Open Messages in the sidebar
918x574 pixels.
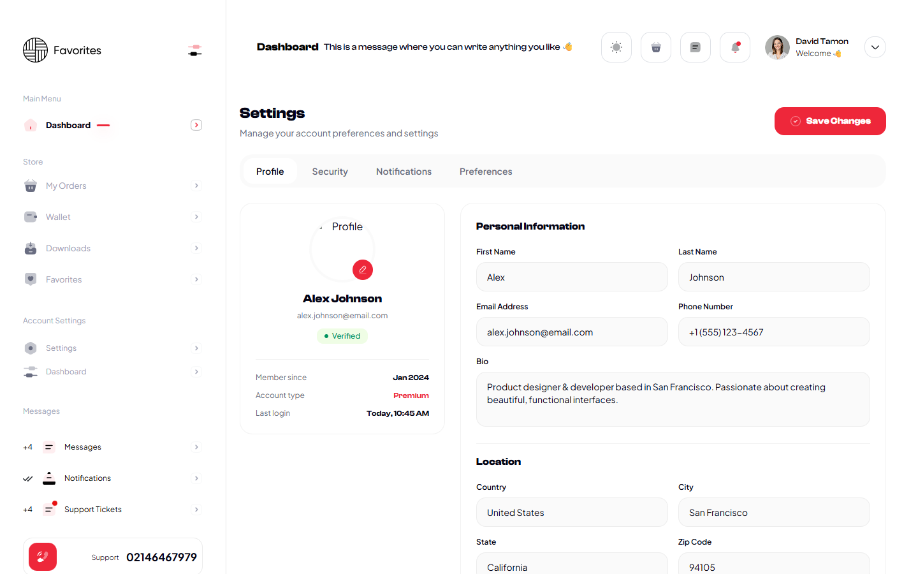(x=83, y=447)
